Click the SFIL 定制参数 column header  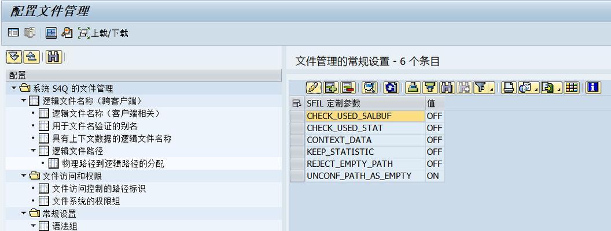[364, 103]
